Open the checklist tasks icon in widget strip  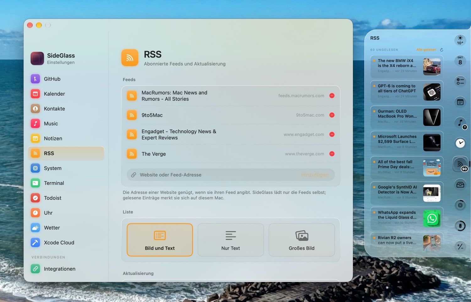pyautogui.click(x=460, y=82)
